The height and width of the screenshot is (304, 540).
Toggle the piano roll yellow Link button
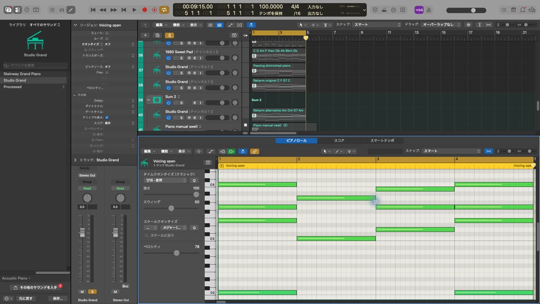tap(254, 152)
